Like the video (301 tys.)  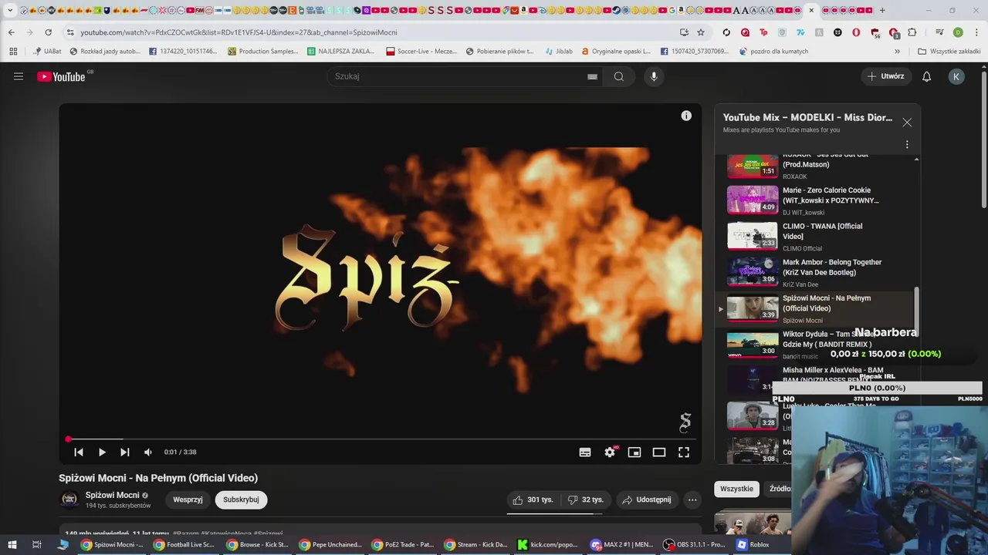533,499
